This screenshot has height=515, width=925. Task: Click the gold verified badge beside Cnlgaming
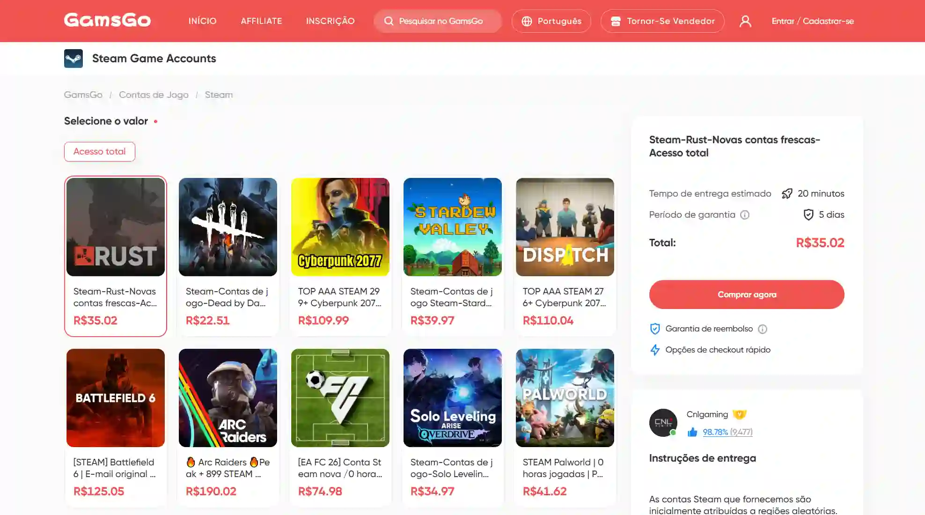pos(740,414)
